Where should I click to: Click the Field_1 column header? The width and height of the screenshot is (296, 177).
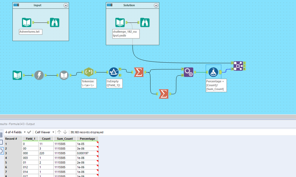[x=31, y=139]
